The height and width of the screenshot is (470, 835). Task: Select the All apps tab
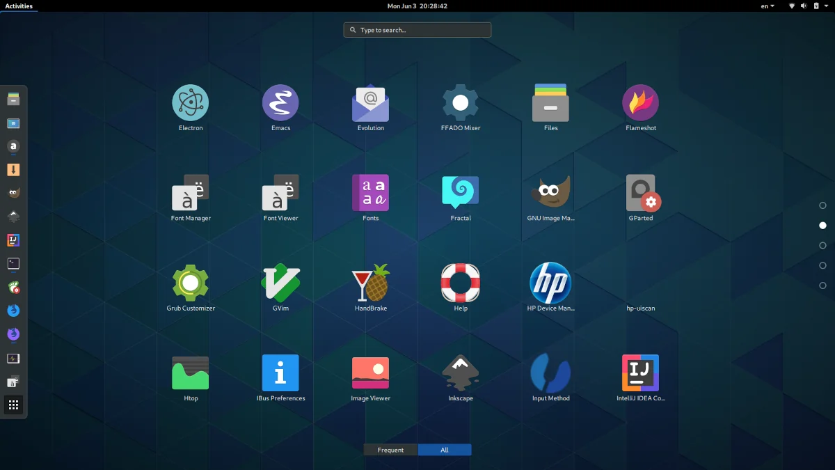(445, 450)
